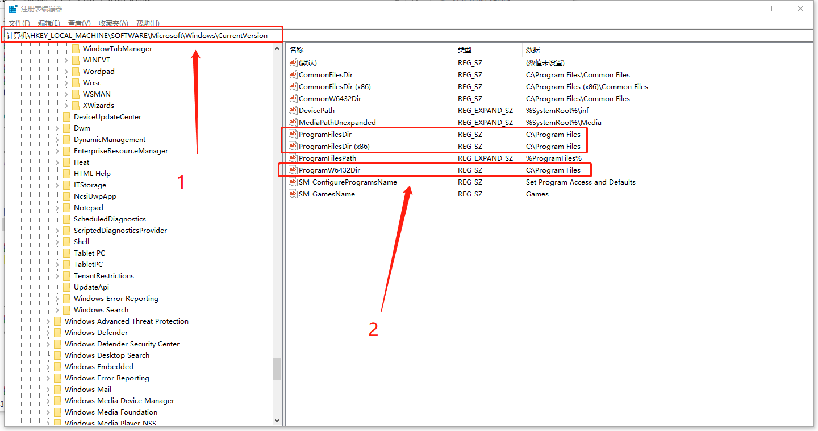Expand the Heat key
The height and width of the screenshot is (431, 818).
click(57, 162)
